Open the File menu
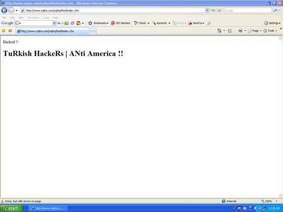 pyautogui.click(x=4, y=18)
